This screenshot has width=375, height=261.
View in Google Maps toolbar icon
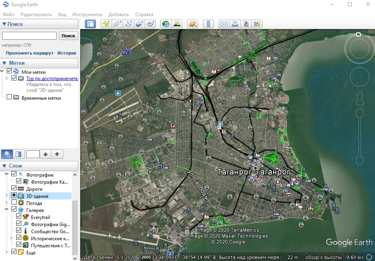(x=257, y=24)
